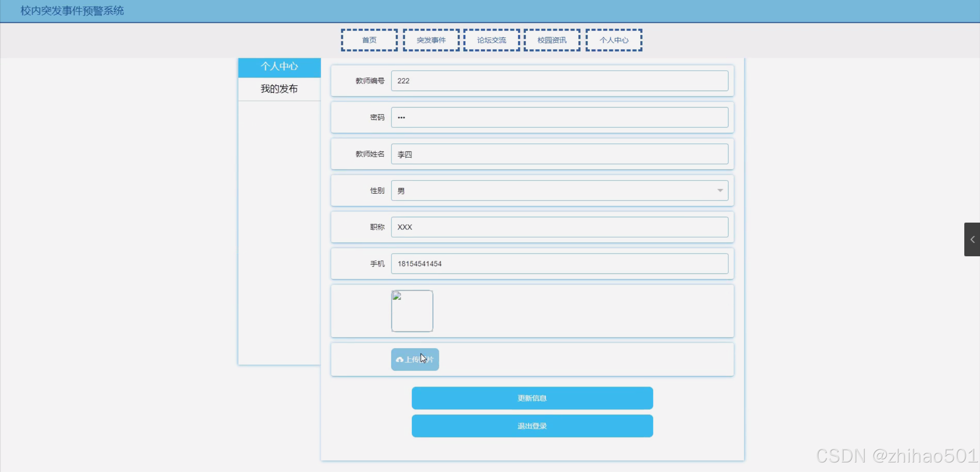Screen dimensions: 980x472
Task: Click the 教师姓名 field with 李四
Action: click(x=559, y=154)
